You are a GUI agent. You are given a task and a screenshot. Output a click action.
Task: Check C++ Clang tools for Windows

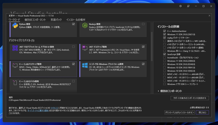pos(164,51)
